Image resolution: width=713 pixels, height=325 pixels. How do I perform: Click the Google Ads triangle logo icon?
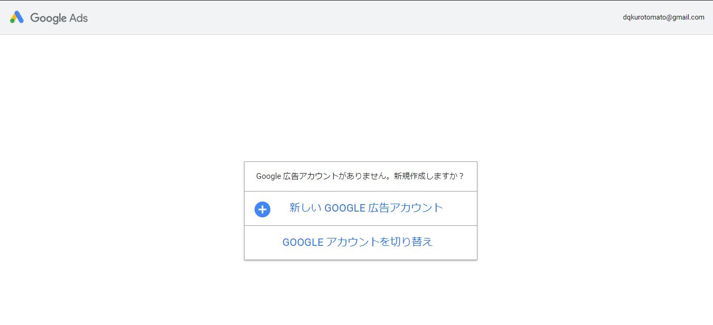point(17,17)
